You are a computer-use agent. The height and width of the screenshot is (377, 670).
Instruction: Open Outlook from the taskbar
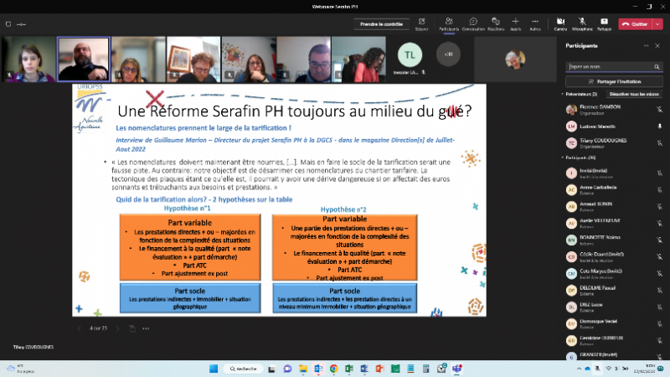click(318, 369)
